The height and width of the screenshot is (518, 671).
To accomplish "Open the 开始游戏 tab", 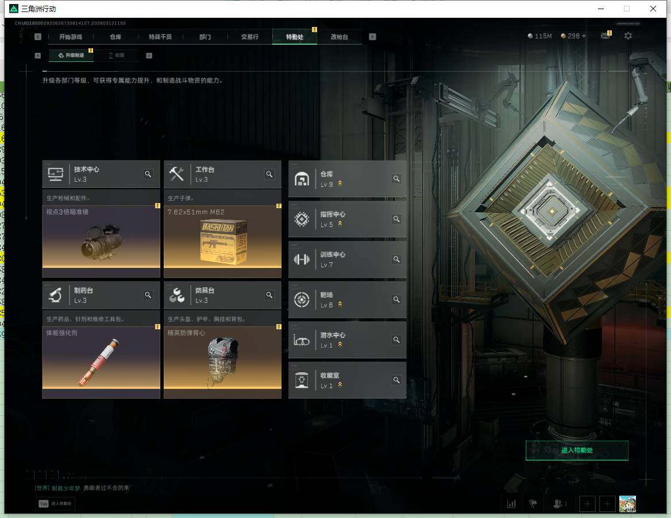I will coord(71,37).
